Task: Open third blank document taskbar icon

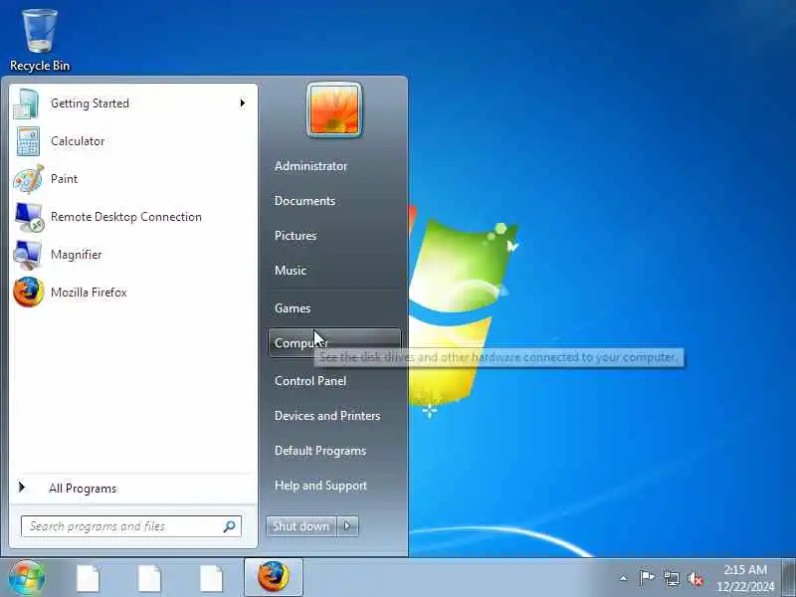Action: click(211, 578)
